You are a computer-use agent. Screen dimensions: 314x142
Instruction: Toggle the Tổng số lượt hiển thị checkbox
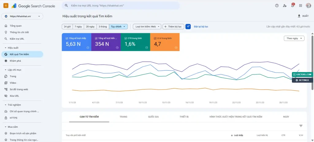tap(96, 38)
